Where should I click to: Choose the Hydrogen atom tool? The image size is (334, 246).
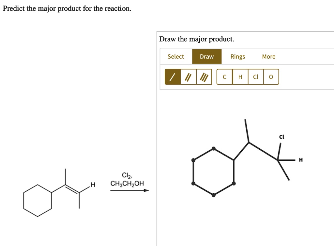[x=240, y=77]
